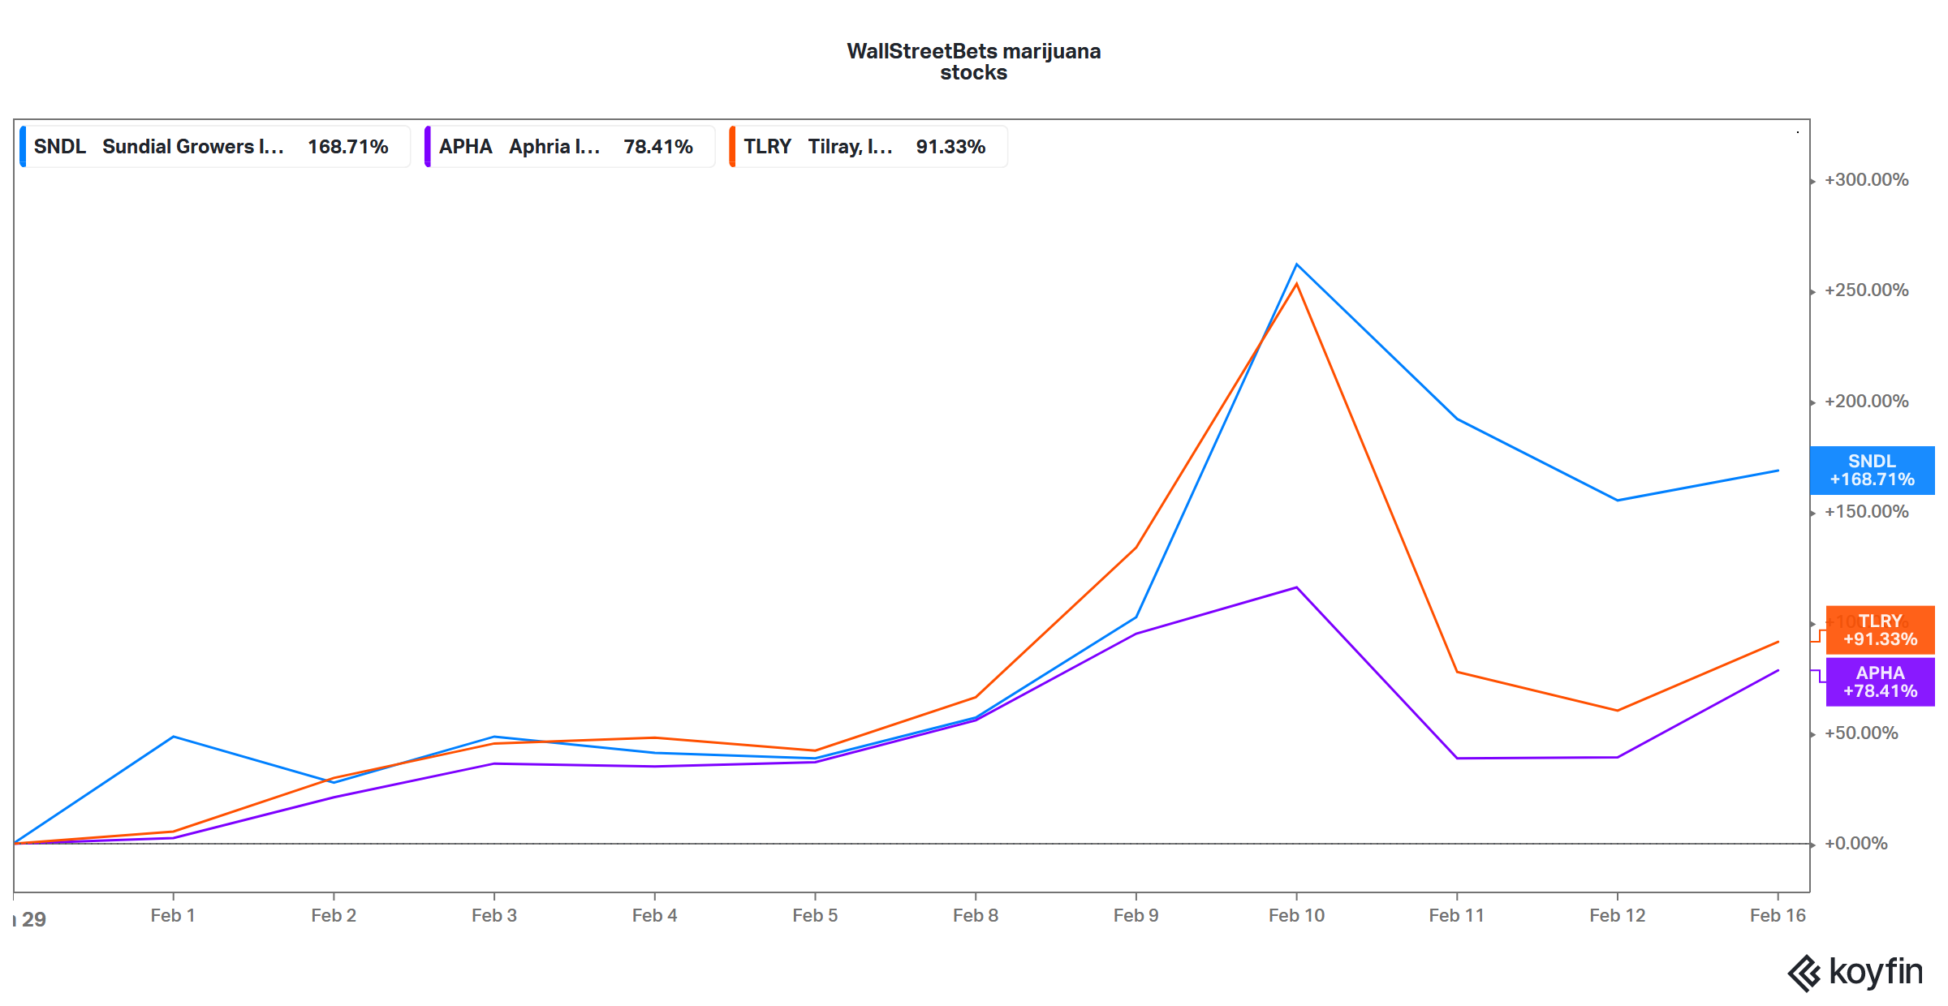Click the TLRY line low at Feb 12
Image resolution: width=1948 pixels, height=1006 pixels.
[1618, 711]
